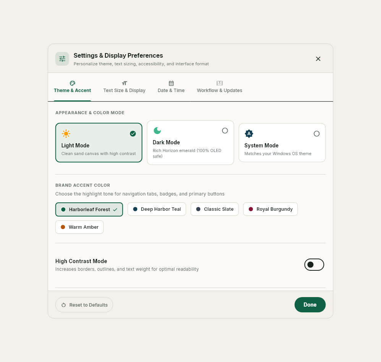Click the "Personalize theme, text sizing" subtitle
The image size is (381, 362).
click(141, 64)
